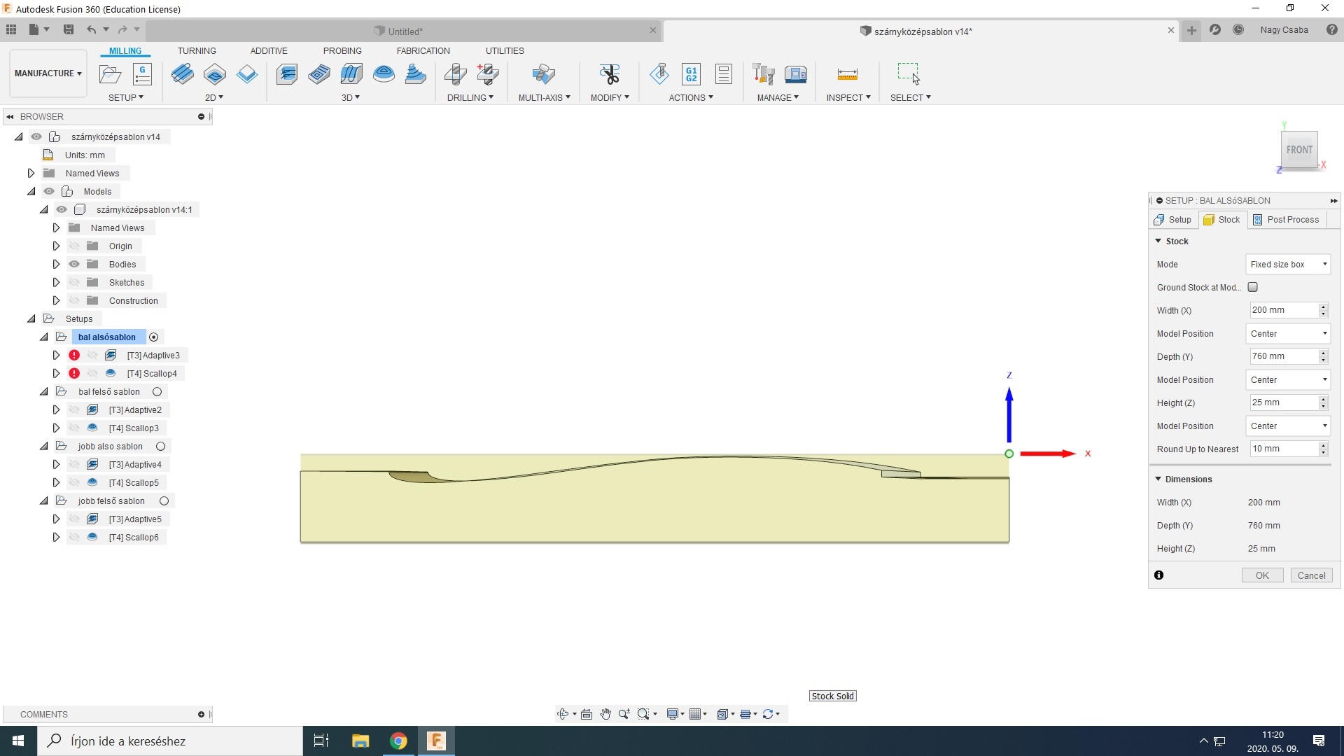Image resolution: width=1344 pixels, height=756 pixels.
Task: Toggle Ground Stock at Model checkbox
Action: coord(1253,287)
